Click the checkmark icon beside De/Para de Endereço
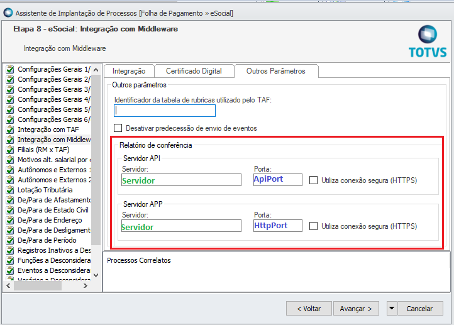The height and width of the screenshot is (325, 454). click(x=10, y=220)
